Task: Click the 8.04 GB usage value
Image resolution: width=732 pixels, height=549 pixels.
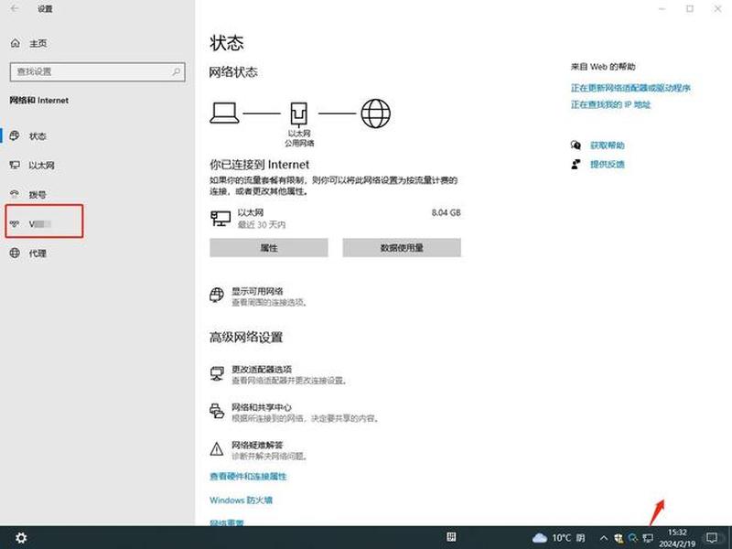Action: click(x=447, y=213)
